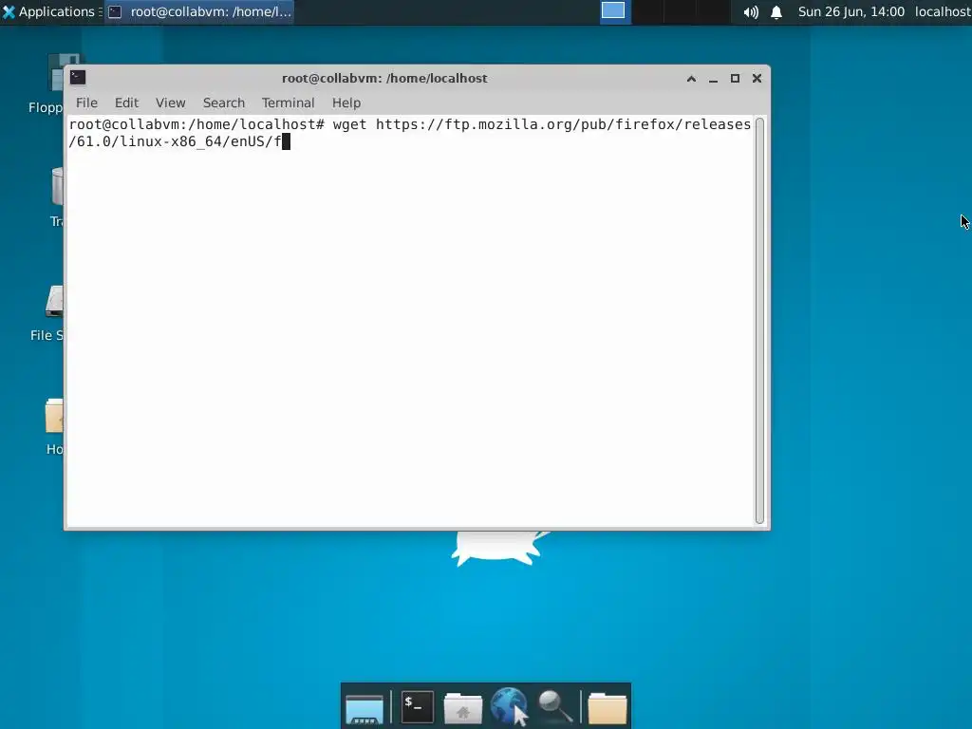Open the notifications bell icon

[776, 12]
